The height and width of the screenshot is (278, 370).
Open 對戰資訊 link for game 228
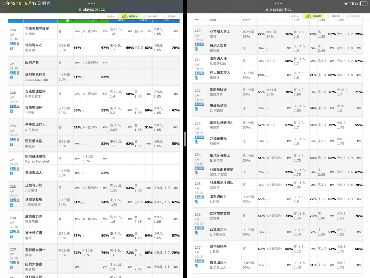click(15, 202)
